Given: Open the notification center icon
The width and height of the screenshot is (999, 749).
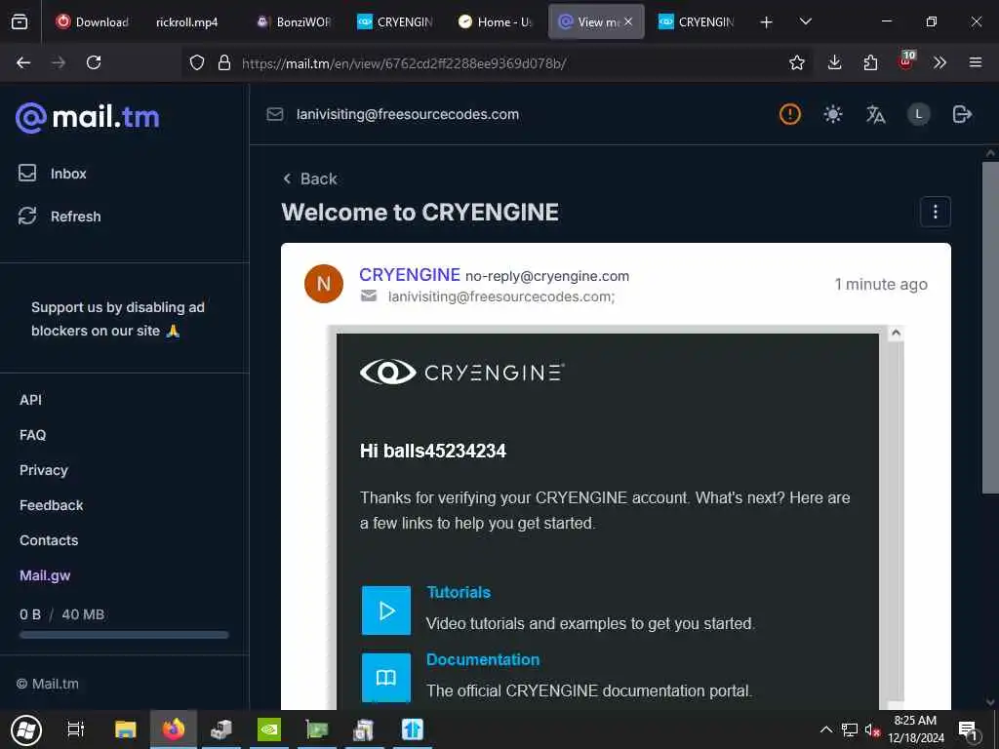Looking at the screenshot, I should [x=968, y=729].
